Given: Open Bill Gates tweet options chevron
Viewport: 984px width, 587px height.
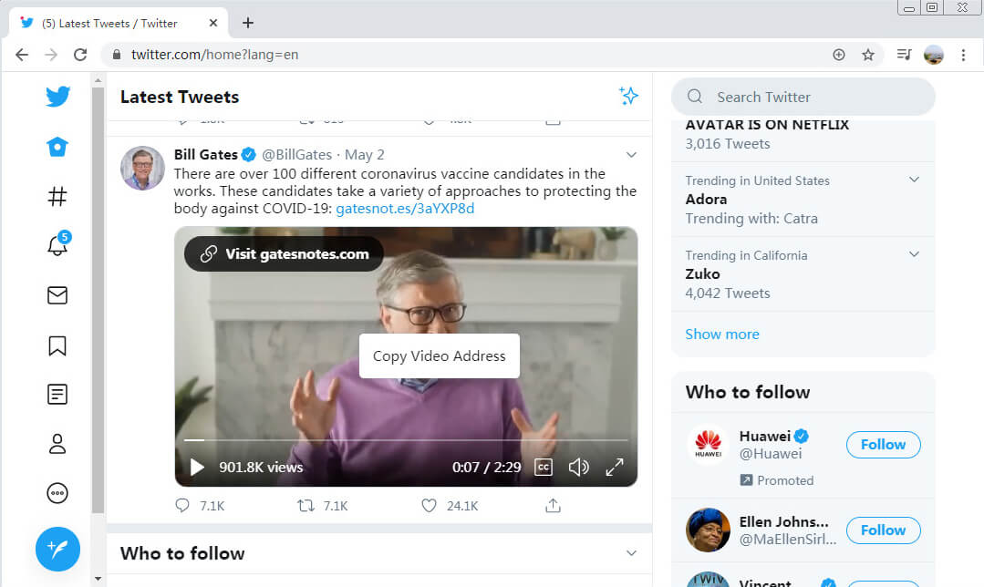Looking at the screenshot, I should click(x=630, y=155).
